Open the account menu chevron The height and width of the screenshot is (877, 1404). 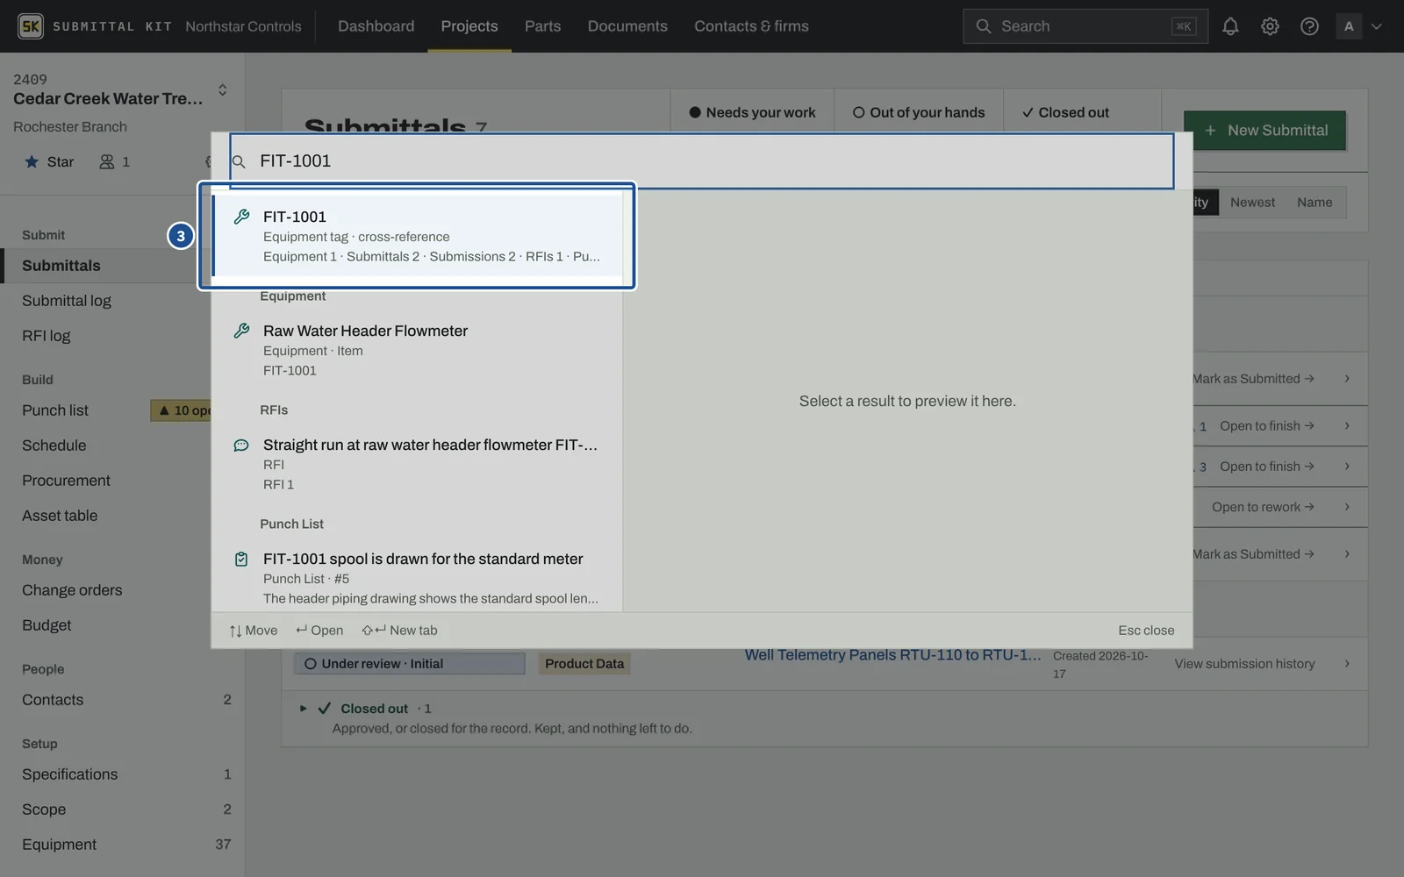click(1377, 26)
